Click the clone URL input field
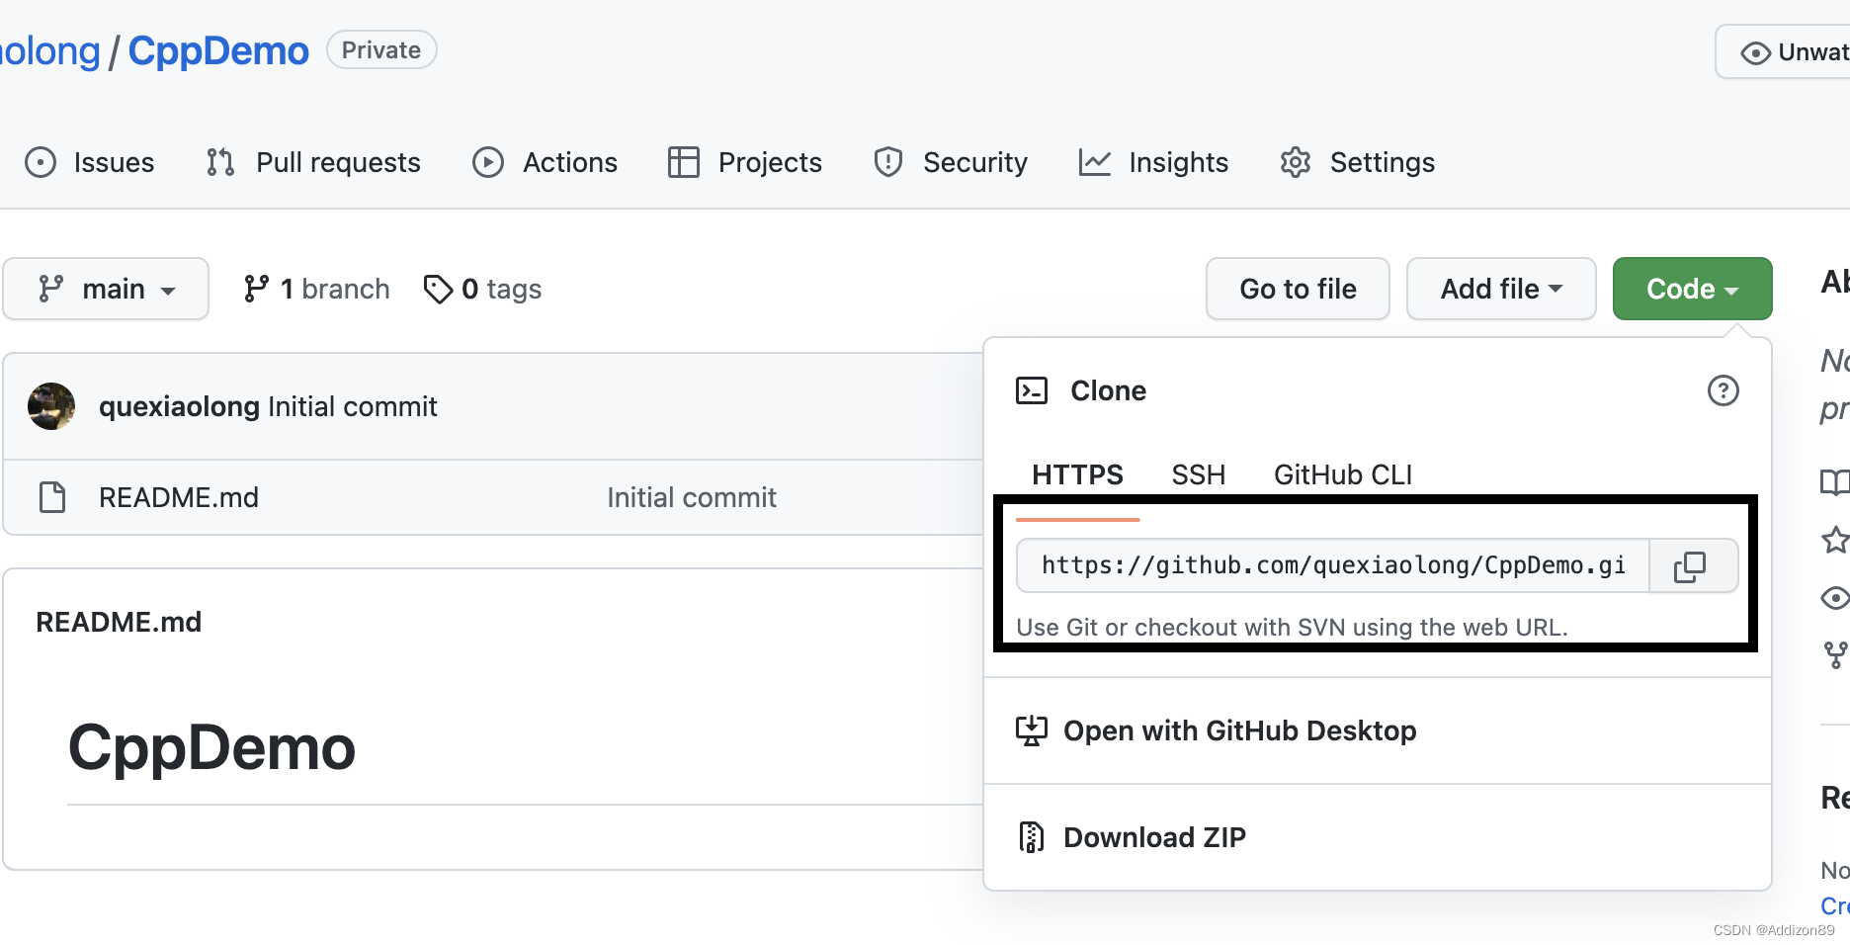This screenshot has width=1850, height=945. click(x=1333, y=565)
